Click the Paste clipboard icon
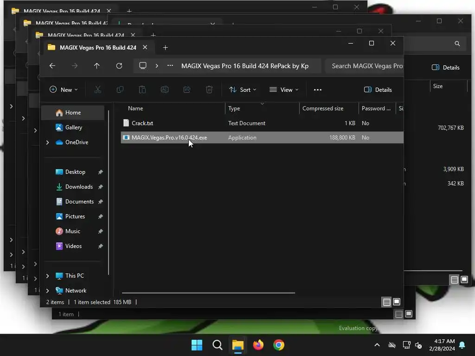 142,89
